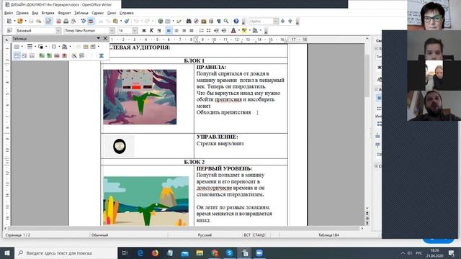This screenshot has width=461, height=259.
Task: Send document as e-mail icon
Action: 38,21
